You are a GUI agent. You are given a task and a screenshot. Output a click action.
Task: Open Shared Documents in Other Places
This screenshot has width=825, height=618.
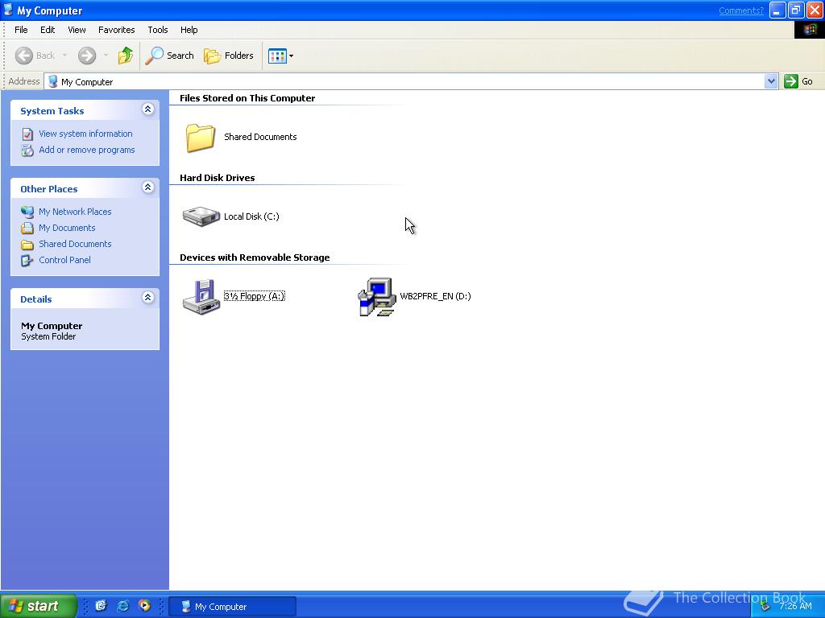(x=75, y=244)
